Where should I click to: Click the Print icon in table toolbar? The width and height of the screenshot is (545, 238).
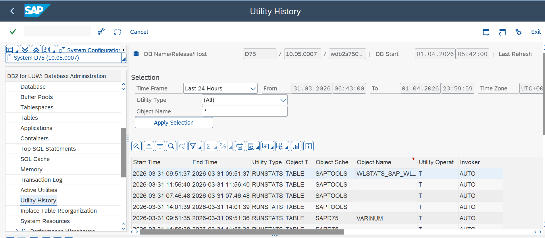[240, 146]
